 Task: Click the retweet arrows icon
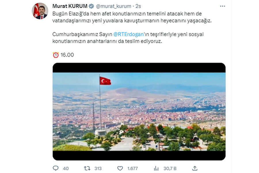click(x=87, y=168)
